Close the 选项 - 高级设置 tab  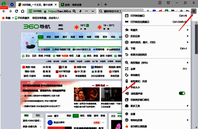tap(99, 5)
